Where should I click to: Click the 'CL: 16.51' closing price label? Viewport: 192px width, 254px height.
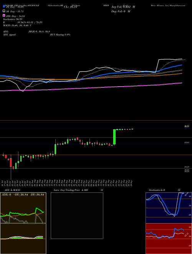click(x=71, y=7)
